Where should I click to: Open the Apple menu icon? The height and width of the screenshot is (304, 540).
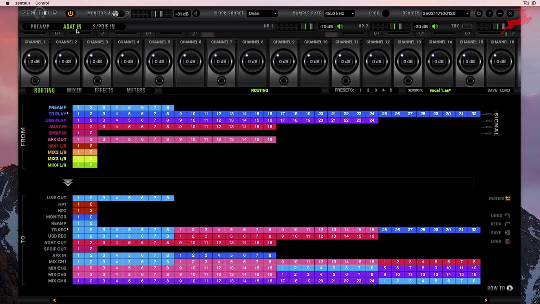[x=8, y=3]
